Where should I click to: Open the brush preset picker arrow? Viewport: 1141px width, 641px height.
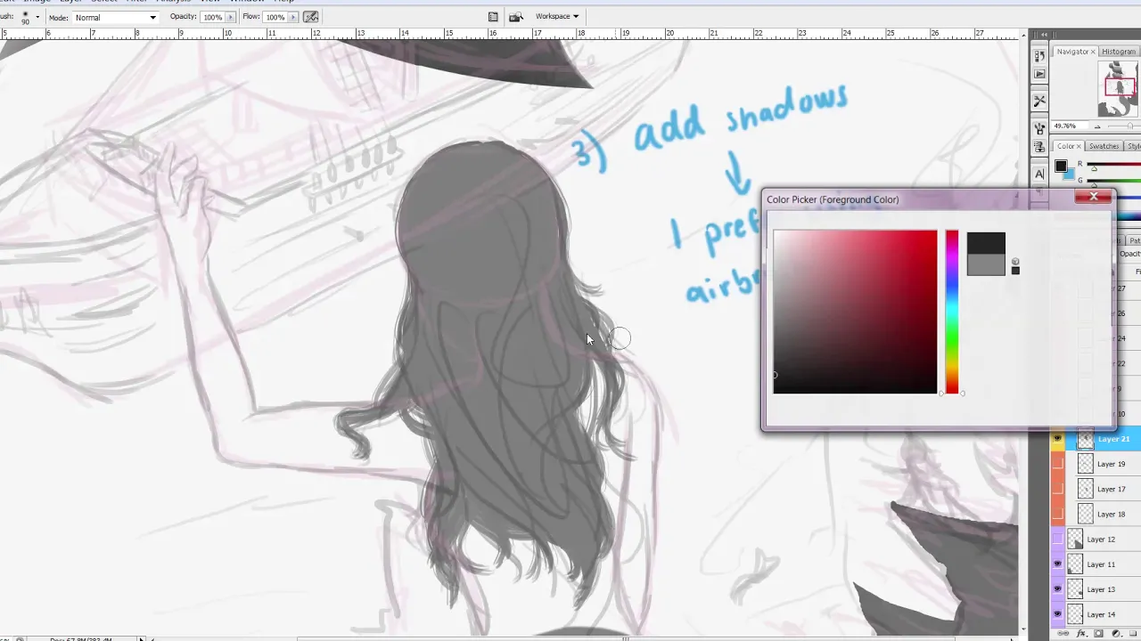37,17
